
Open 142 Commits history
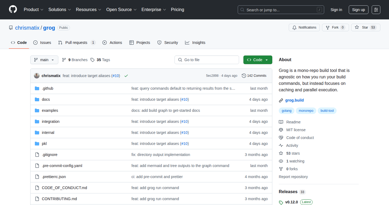(254, 76)
